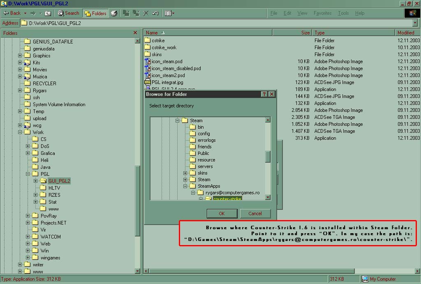This screenshot has width=421, height=284.
Task: Click the dialog tree scrollbar thumb
Action: click(x=268, y=157)
